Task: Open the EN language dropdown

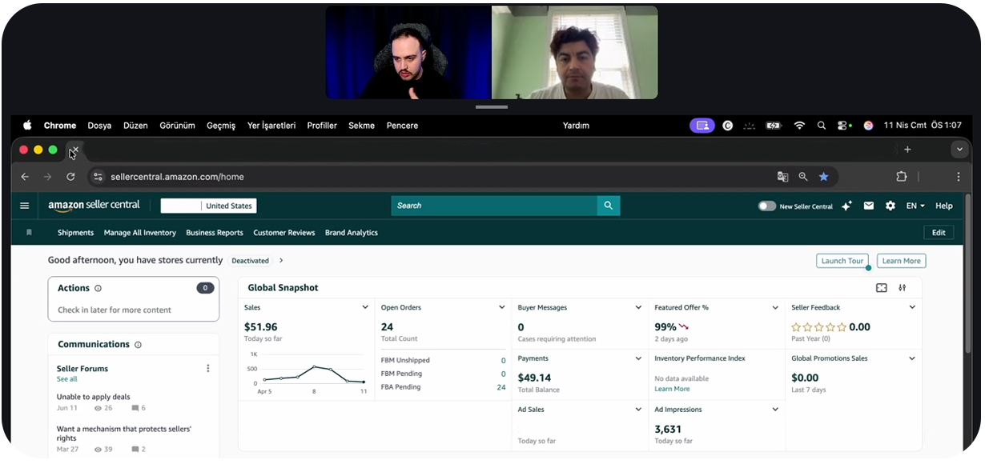Action: (x=915, y=206)
